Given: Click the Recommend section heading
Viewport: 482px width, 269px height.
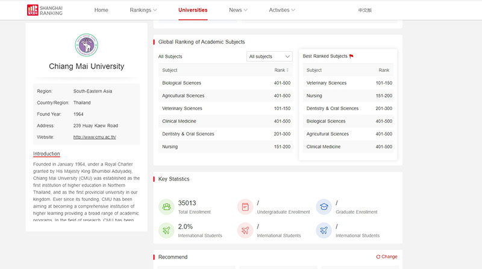Looking at the screenshot, I should click(173, 257).
